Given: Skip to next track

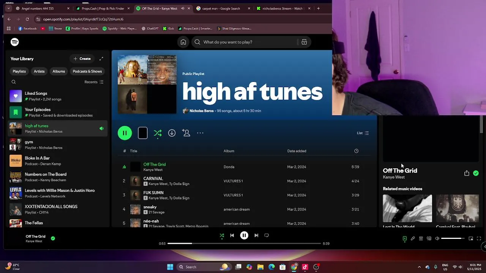Looking at the screenshot, I should 256,235.
